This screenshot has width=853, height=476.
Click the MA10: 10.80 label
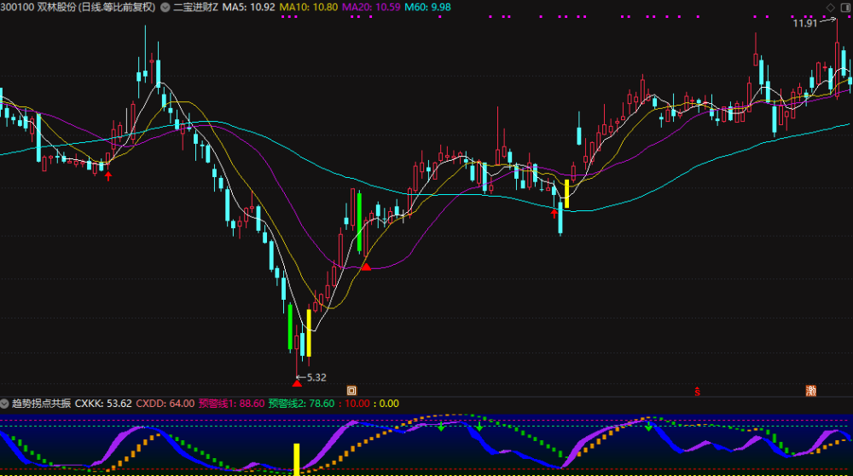[x=309, y=8]
